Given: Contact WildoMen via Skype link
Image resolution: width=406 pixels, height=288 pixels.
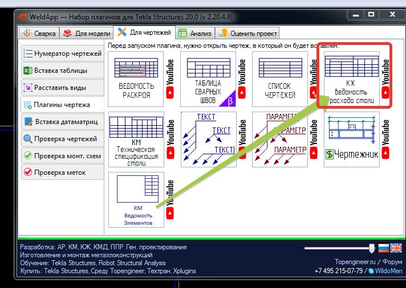Looking at the screenshot, I should pyautogui.click(x=385, y=271).
